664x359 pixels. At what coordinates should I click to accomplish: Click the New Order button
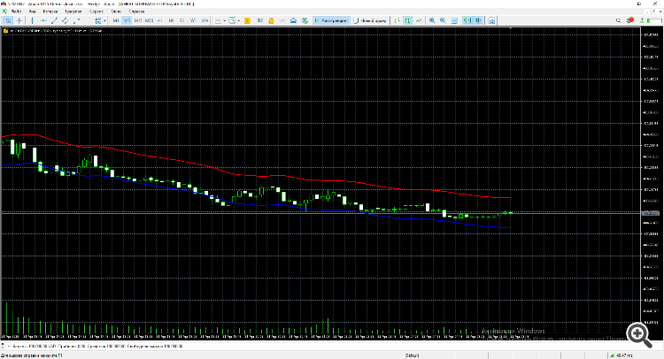(370, 20)
